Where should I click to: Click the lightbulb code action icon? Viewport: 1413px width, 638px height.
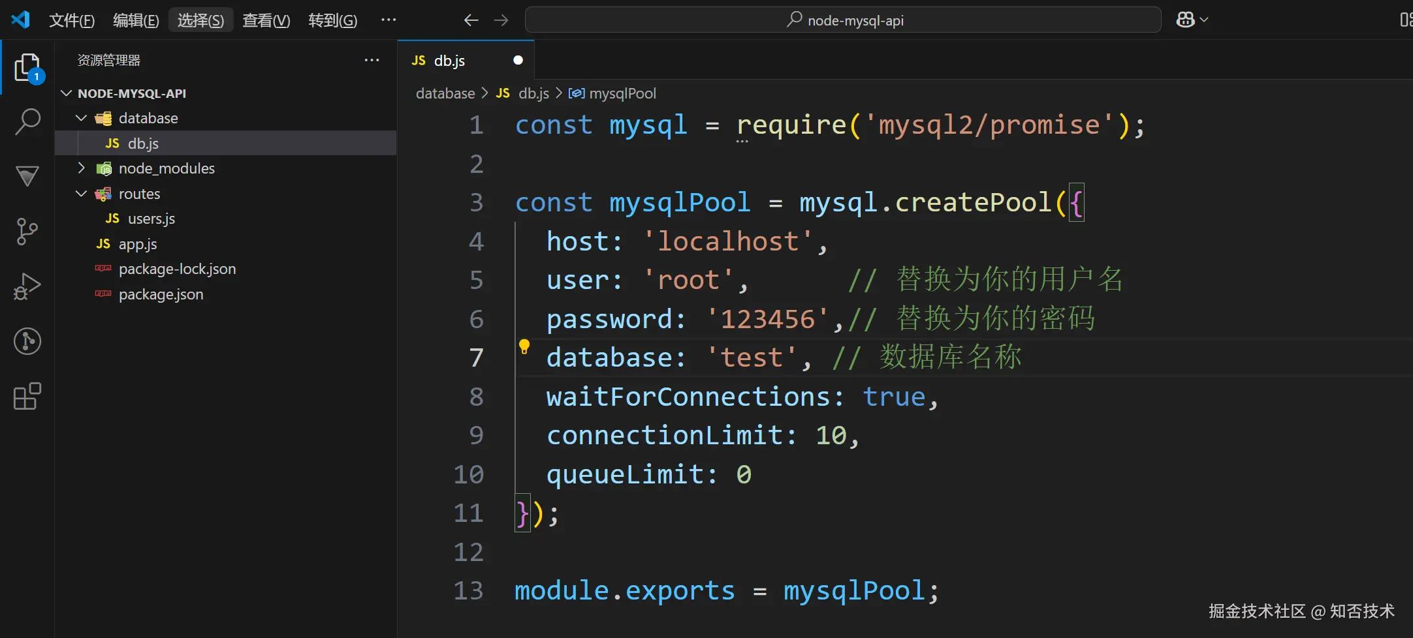524,346
